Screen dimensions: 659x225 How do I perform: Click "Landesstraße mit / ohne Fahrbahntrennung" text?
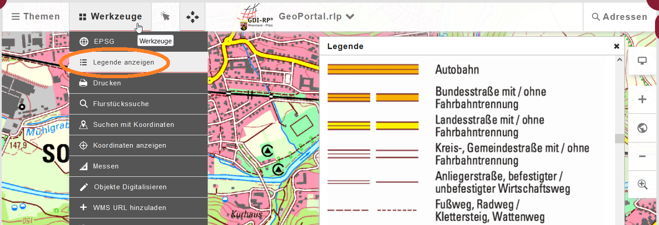489,126
